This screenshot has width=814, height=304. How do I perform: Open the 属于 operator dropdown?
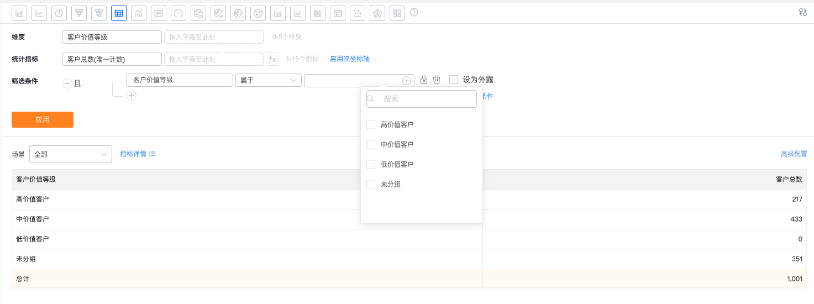click(269, 80)
